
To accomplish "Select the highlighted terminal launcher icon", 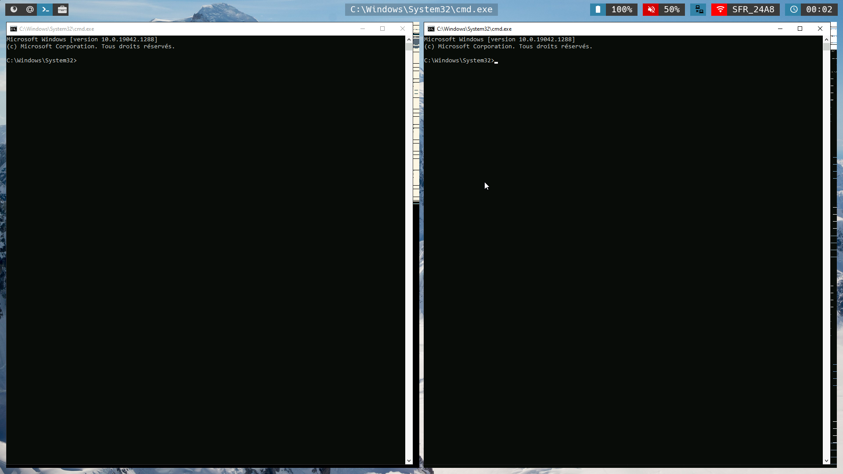I will (45, 9).
